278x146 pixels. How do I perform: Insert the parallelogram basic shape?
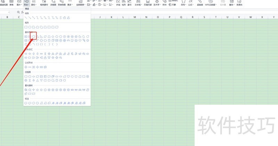tap(45, 37)
